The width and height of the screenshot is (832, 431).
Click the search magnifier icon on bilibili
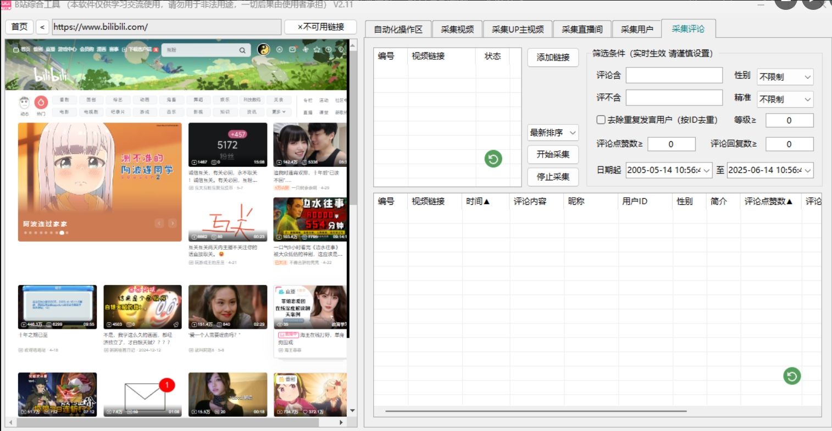click(242, 50)
